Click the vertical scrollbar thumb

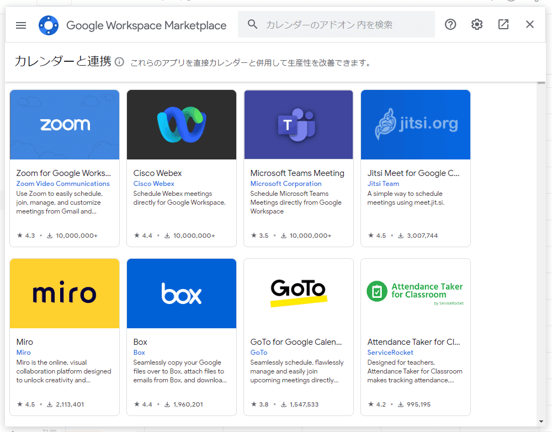point(541,83)
